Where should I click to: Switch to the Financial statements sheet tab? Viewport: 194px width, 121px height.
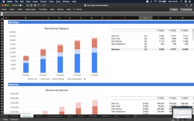(x=54, y=116)
